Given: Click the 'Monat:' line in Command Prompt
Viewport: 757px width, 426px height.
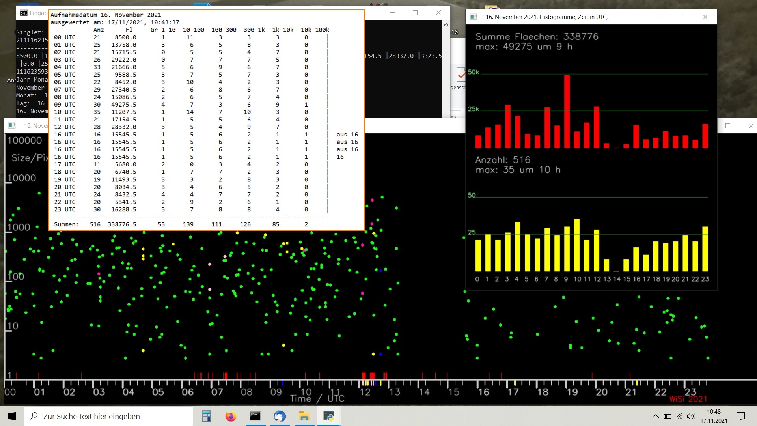Looking at the screenshot, I should (x=32, y=95).
